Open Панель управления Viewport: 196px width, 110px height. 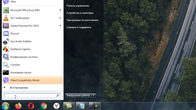pos(78,6)
